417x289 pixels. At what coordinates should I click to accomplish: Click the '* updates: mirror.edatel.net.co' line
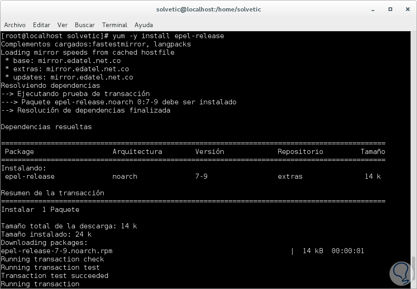(x=69, y=77)
